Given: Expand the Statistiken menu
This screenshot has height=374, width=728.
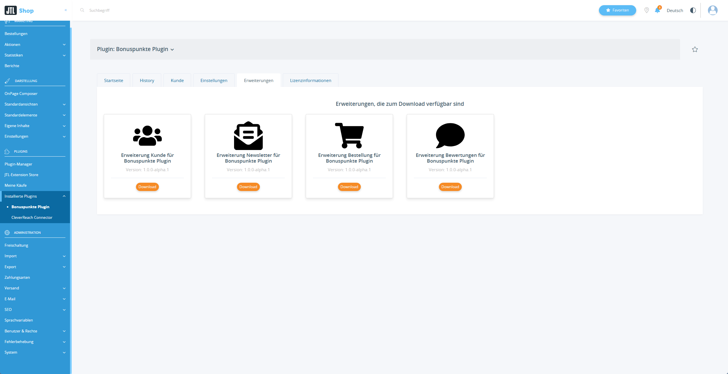Looking at the screenshot, I should 35,55.
